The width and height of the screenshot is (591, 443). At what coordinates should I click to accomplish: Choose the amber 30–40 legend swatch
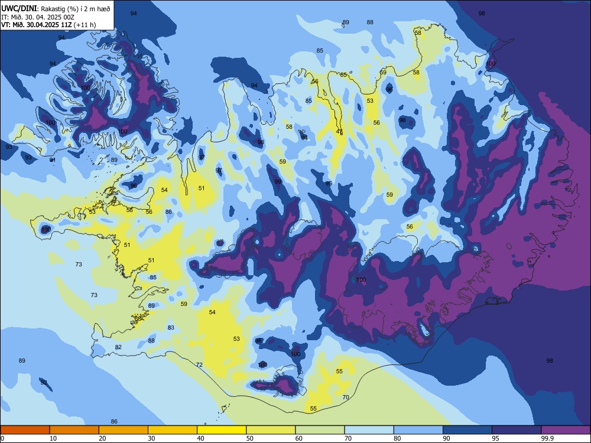(x=173, y=430)
